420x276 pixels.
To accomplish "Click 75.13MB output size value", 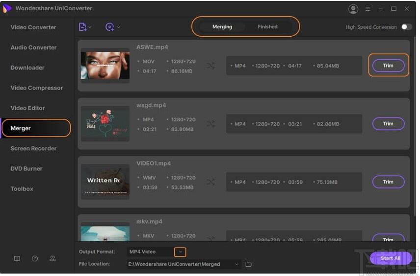I will click(x=327, y=182).
